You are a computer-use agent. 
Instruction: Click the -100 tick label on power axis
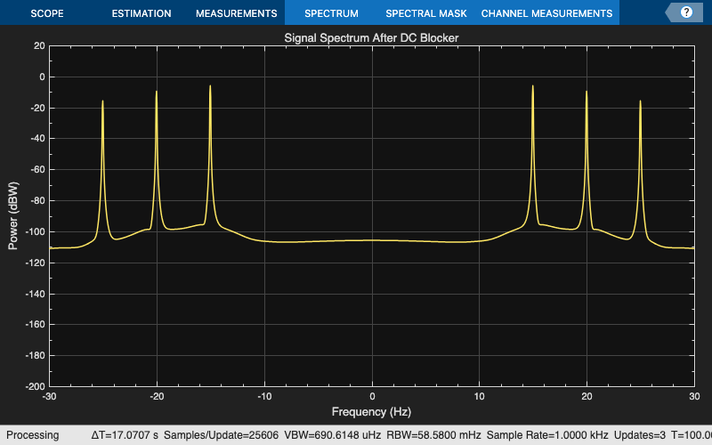click(36, 231)
